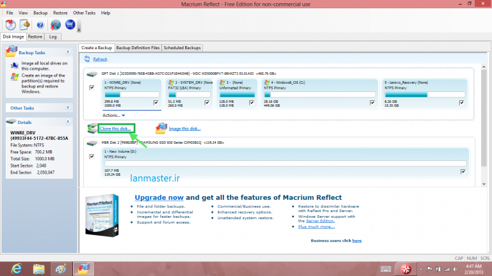Screen dimensions: 492x276
Task: Open the Backup Definition Files tab
Action: pyautogui.click(x=138, y=47)
